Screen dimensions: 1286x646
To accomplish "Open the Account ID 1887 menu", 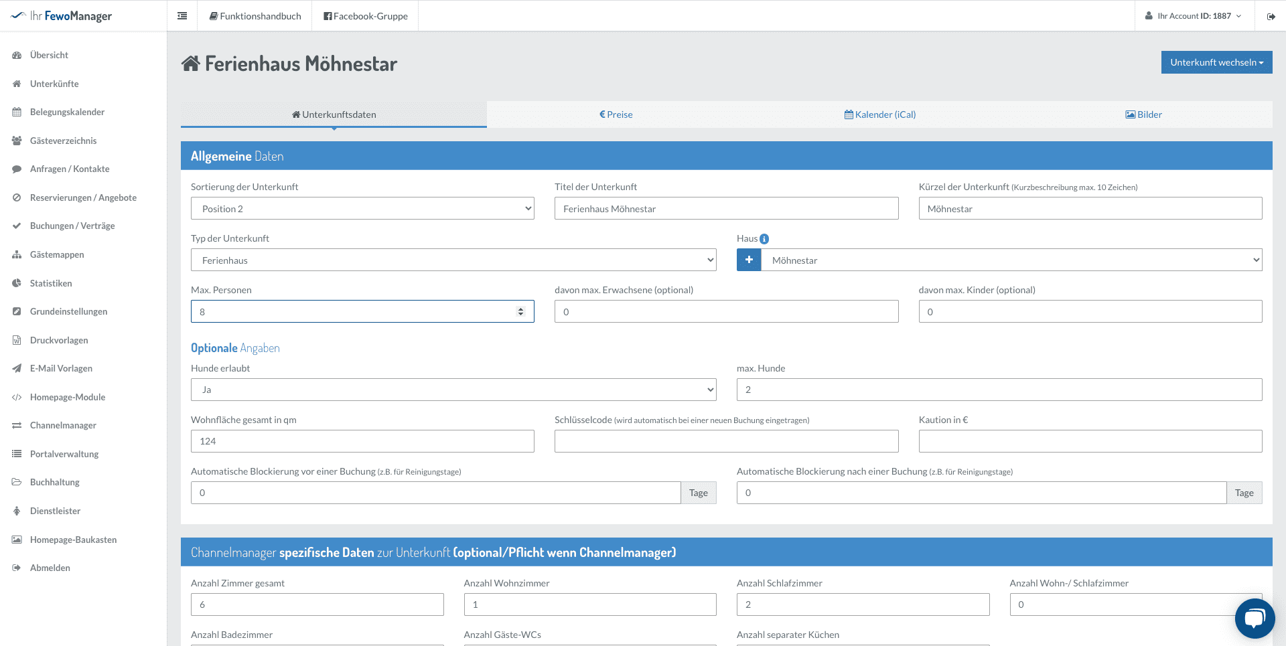I will 1193,16.
